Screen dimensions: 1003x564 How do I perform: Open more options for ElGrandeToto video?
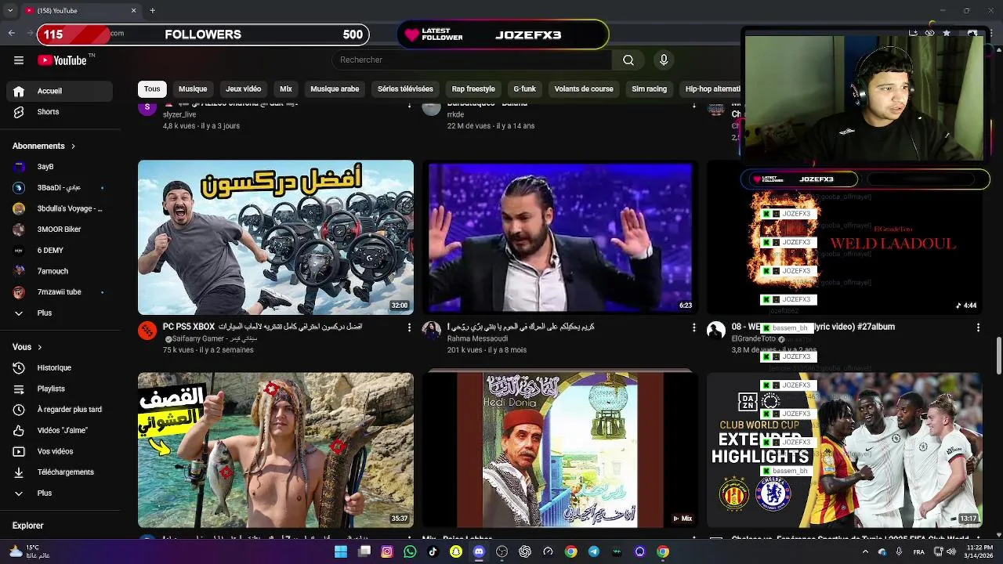tap(978, 327)
